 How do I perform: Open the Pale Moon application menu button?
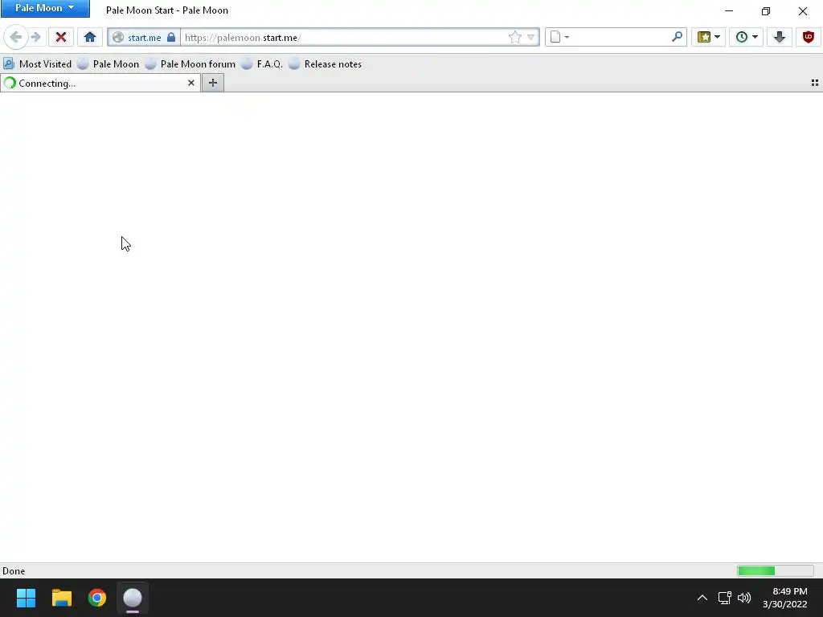(x=45, y=8)
